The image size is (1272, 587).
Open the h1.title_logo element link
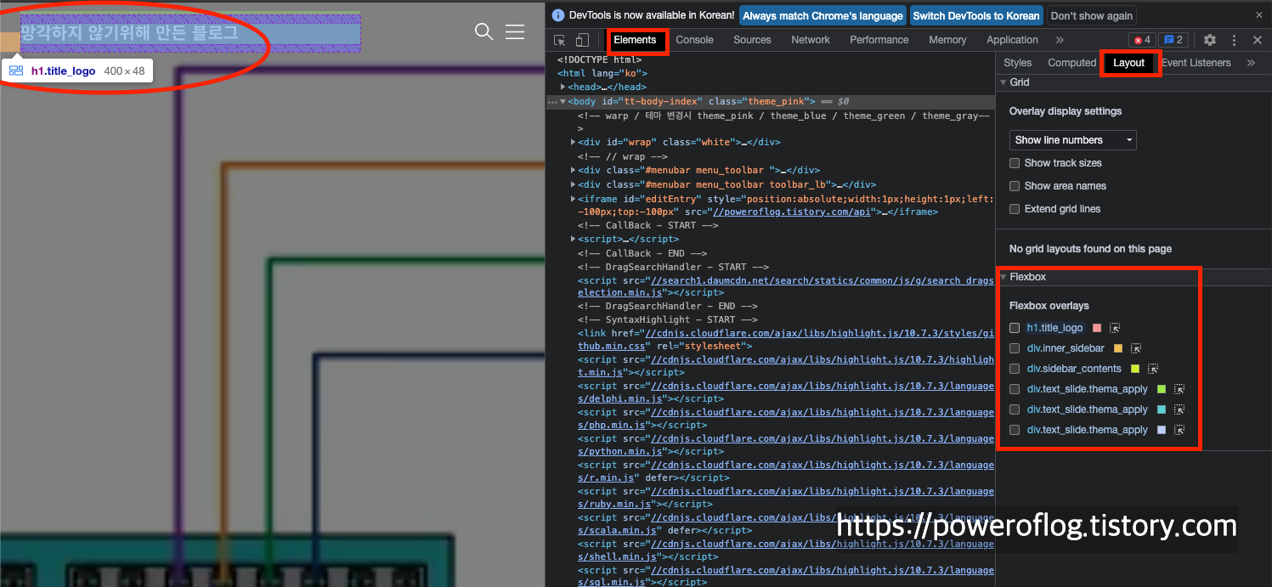(1054, 328)
